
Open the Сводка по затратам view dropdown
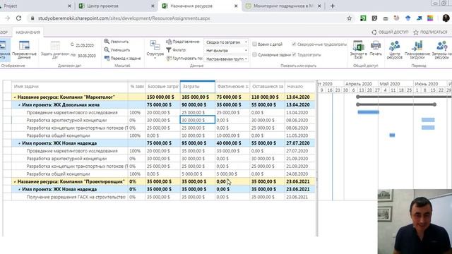[x=226, y=42]
